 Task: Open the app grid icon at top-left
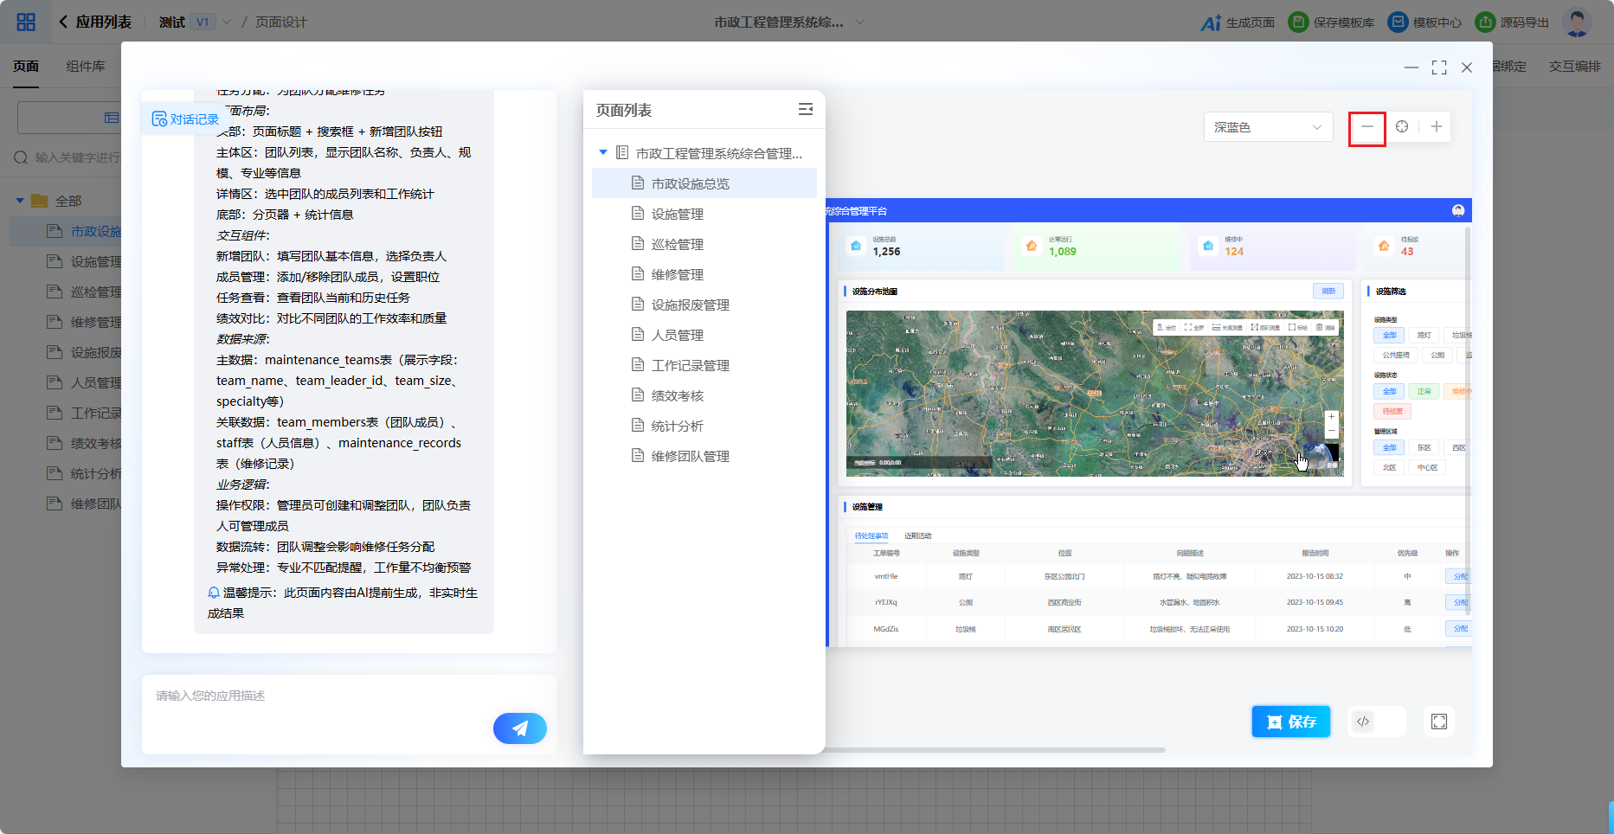(26, 22)
